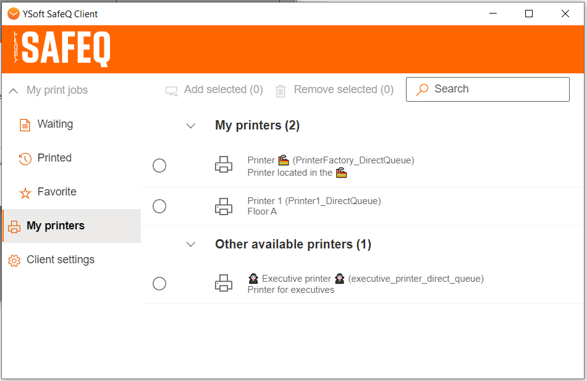Screen dimensions: 587x381
Task: Click the Executive printer's printer icon
Action: point(224,284)
